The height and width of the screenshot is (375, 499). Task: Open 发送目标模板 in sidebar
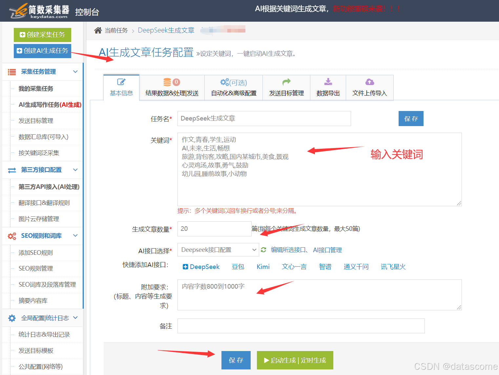[36, 351]
